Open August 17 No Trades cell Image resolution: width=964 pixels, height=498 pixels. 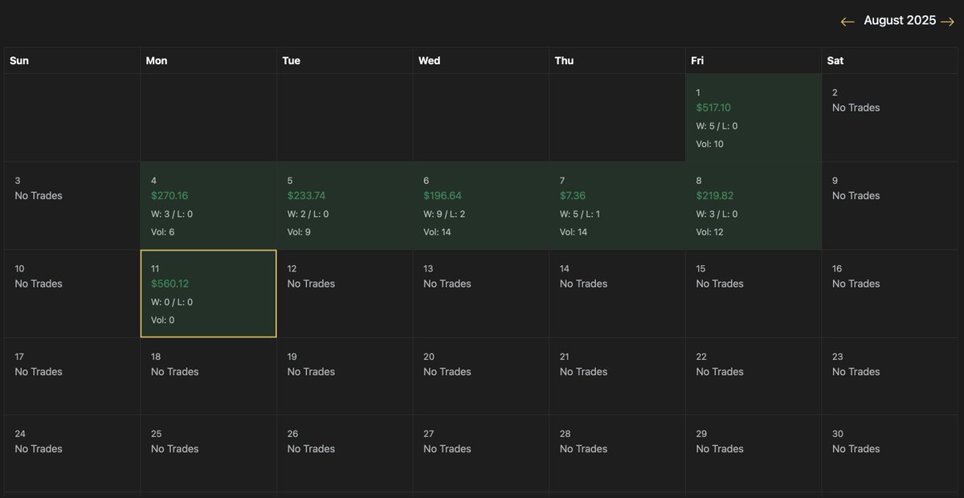click(72, 377)
